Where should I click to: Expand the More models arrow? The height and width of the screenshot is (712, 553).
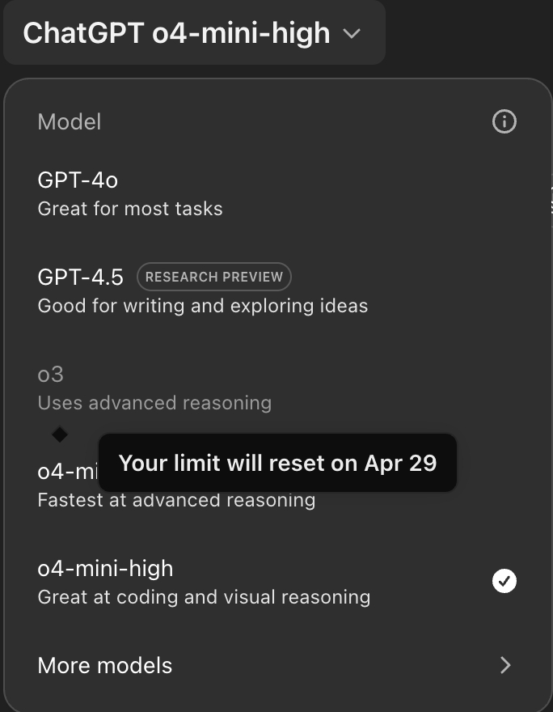click(505, 665)
